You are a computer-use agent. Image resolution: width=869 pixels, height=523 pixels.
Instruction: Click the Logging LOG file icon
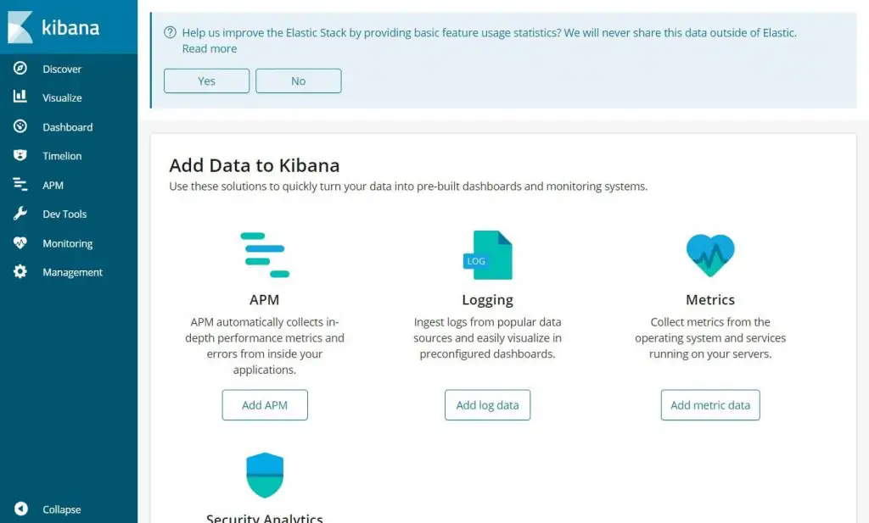tap(488, 255)
